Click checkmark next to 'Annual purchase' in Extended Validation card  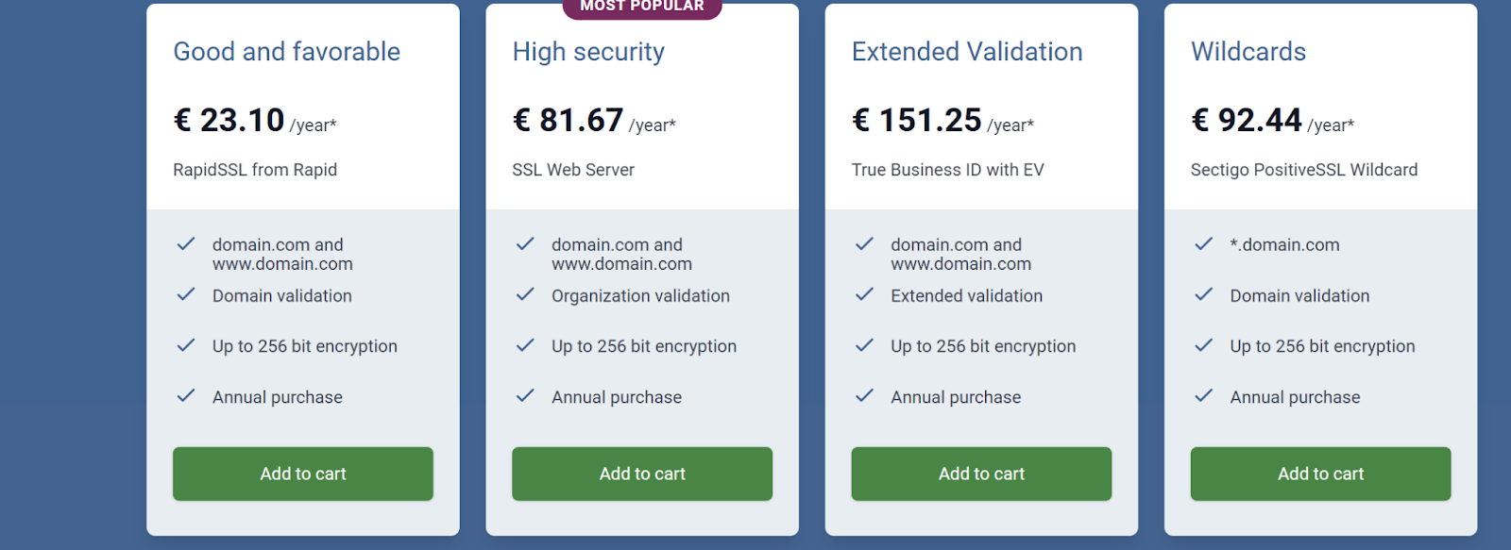864,396
